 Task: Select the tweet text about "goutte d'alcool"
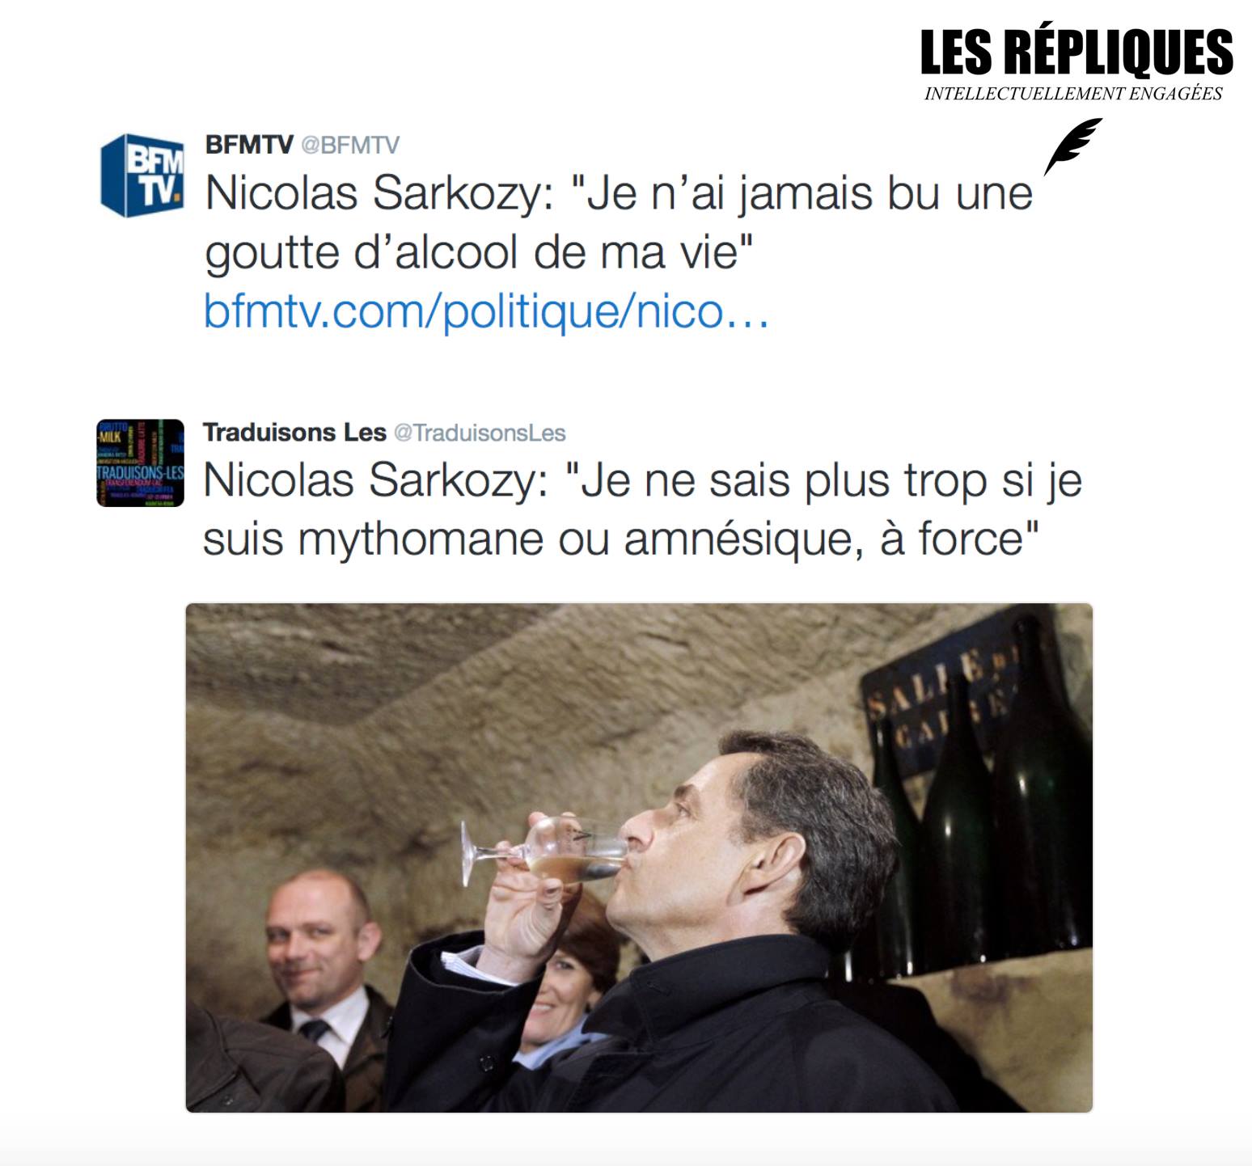click(x=619, y=223)
